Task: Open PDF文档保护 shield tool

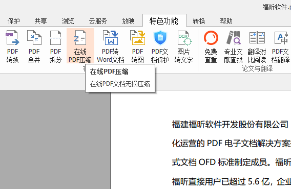Action: point(160,46)
